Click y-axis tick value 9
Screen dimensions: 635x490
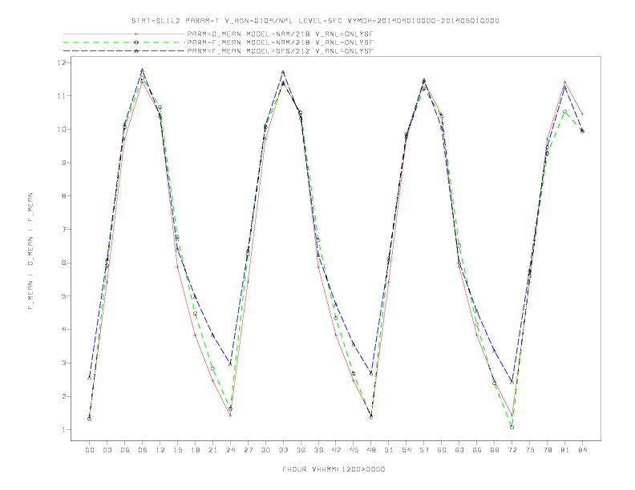63,163
